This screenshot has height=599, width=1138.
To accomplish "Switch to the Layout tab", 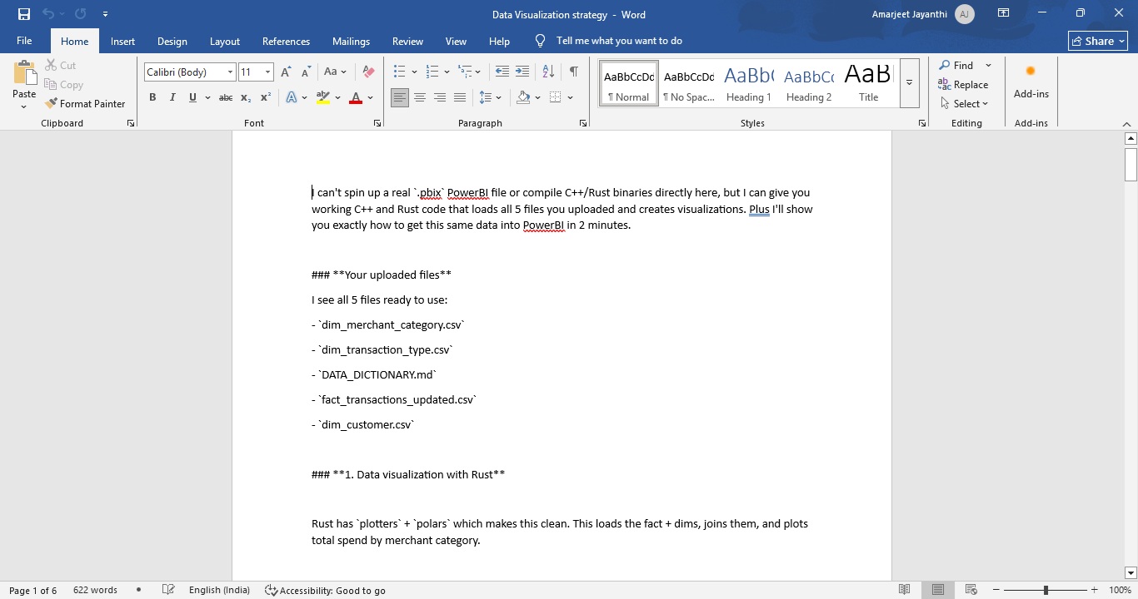I will click(x=225, y=41).
